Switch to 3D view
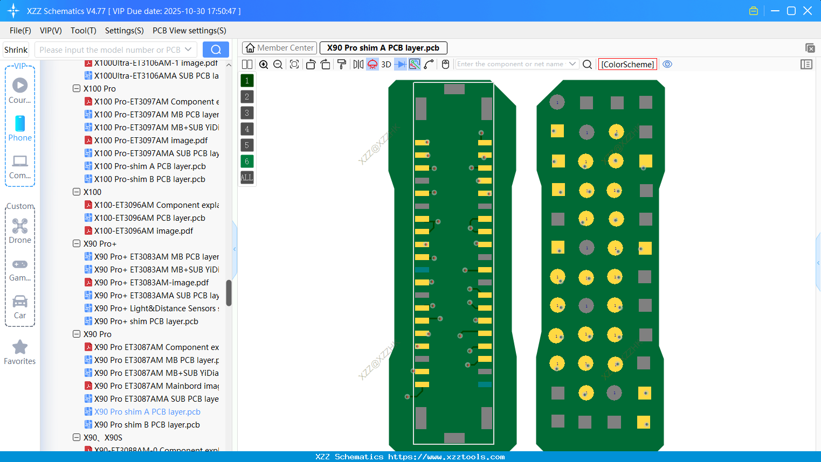 click(x=386, y=65)
